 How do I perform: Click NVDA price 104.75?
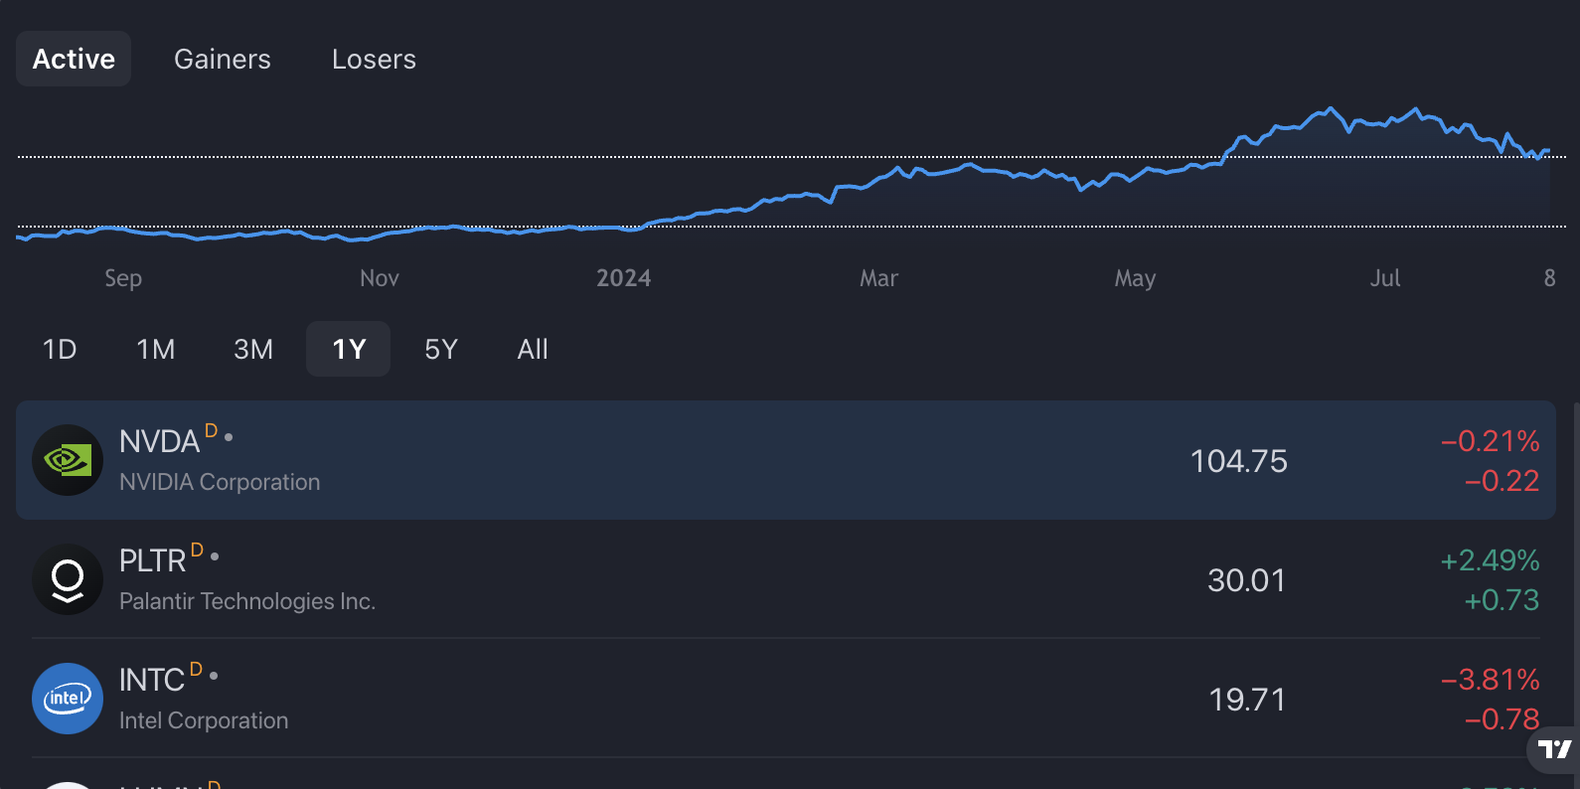tap(1239, 461)
